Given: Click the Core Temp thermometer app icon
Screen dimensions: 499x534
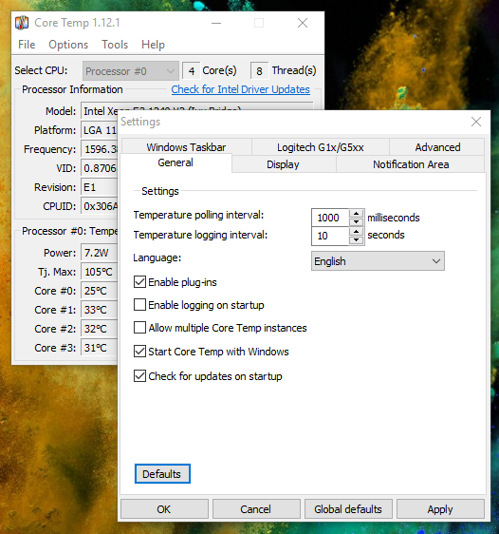Looking at the screenshot, I should (x=22, y=23).
